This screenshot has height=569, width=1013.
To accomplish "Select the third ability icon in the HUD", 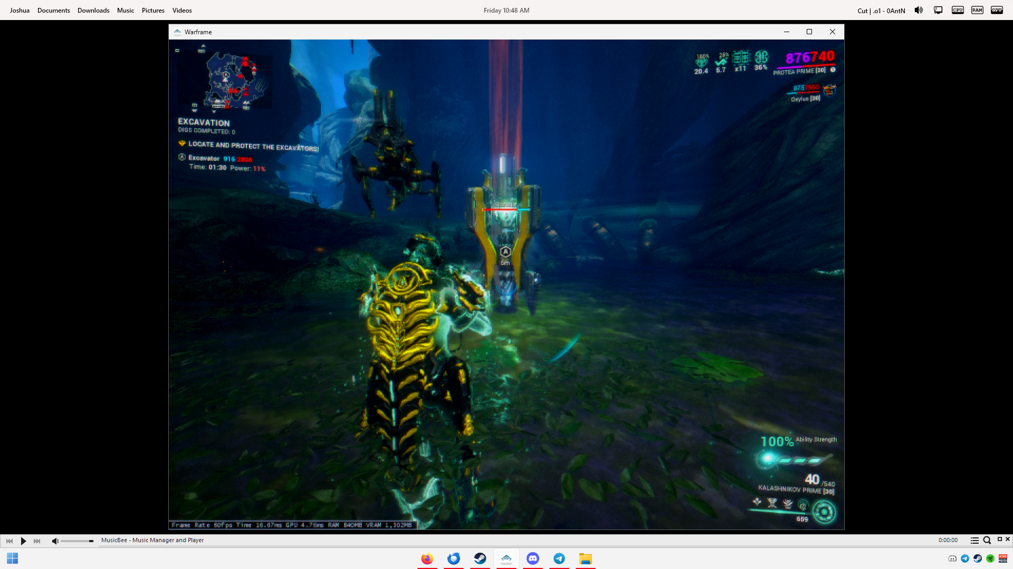I will point(788,504).
